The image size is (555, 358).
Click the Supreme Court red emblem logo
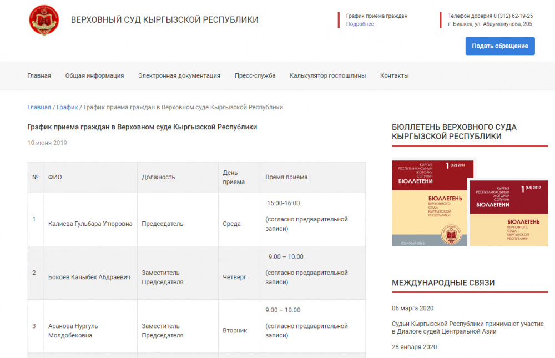tap(44, 20)
